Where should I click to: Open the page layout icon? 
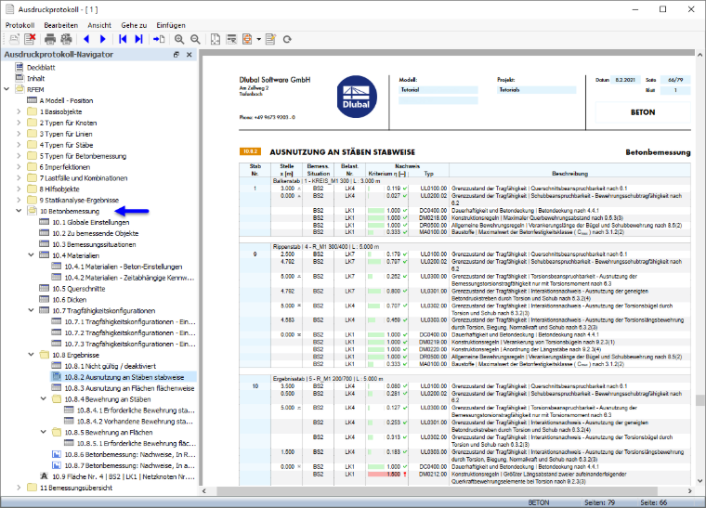216,39
